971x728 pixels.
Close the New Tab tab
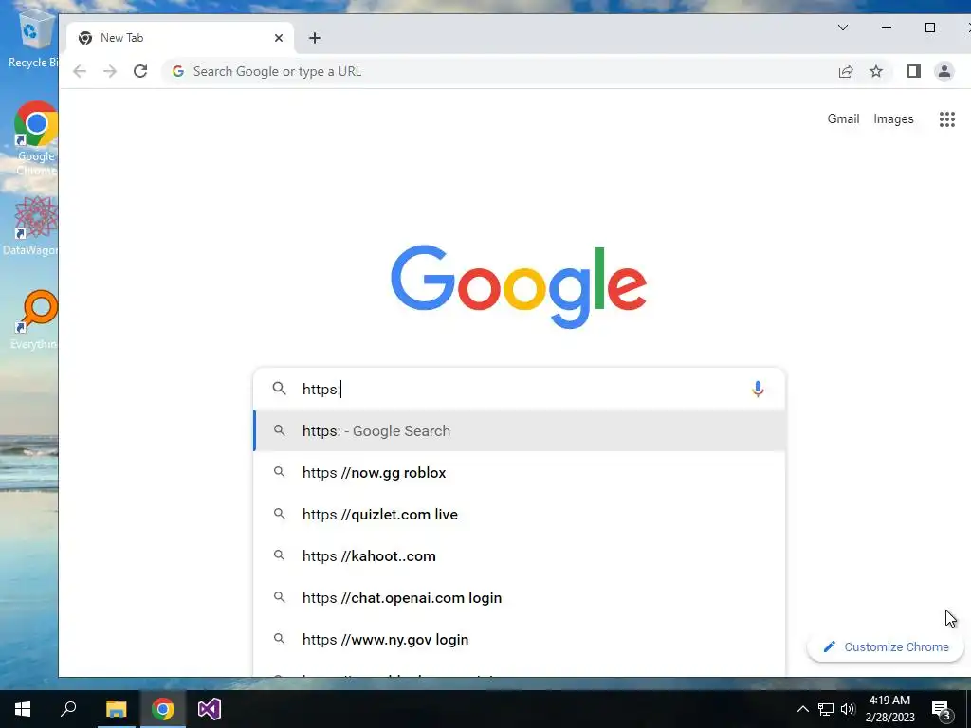279,38
